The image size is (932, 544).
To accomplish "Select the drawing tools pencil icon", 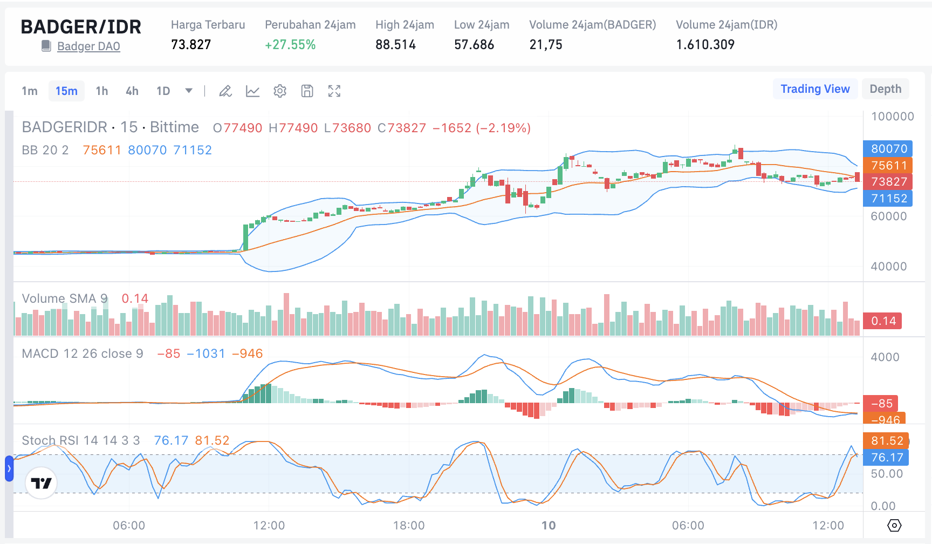I will 225,91.
